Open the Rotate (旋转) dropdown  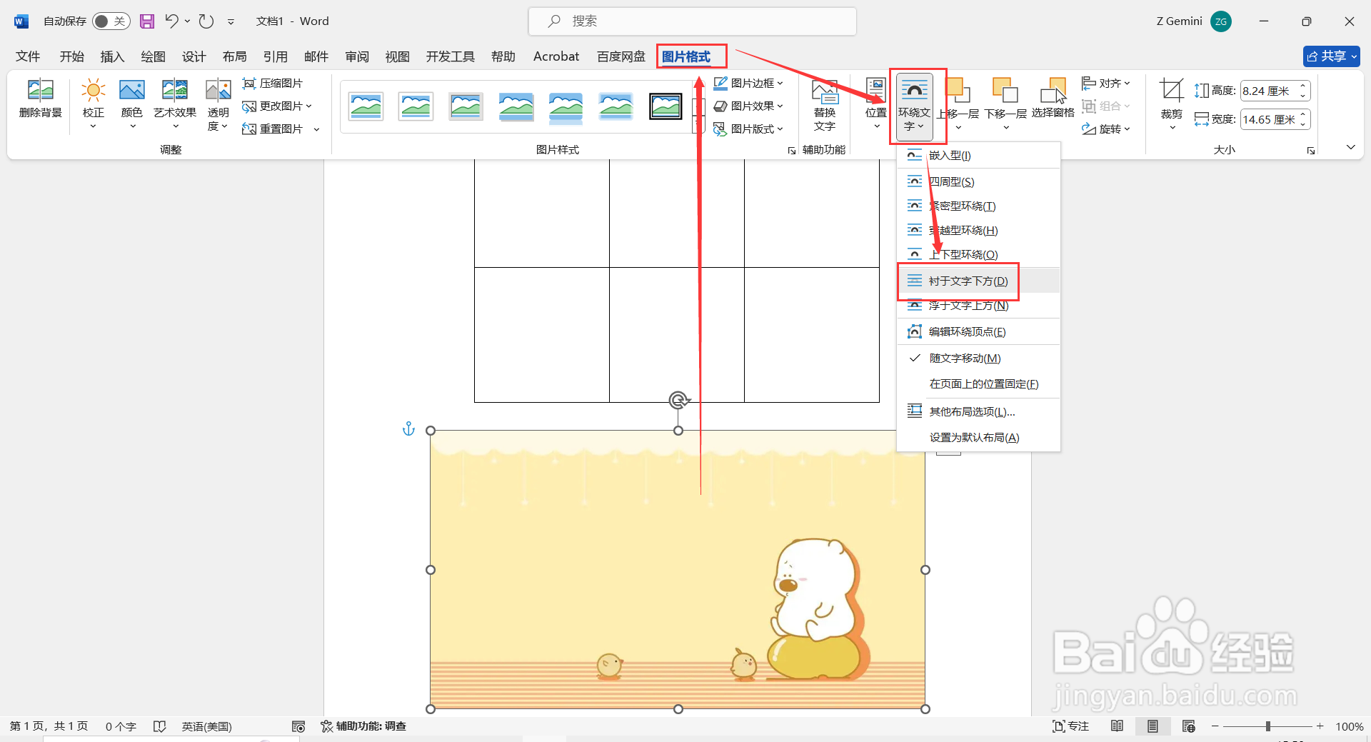coord(1106,129)
